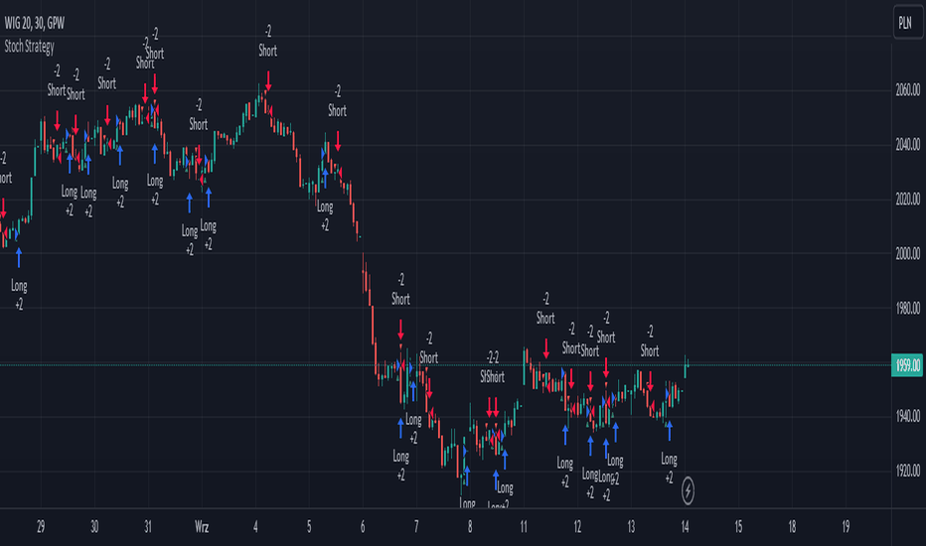Click the lightning bolt go-to-realtime icon
Screen dimensions: 926x546
(688, 490)
